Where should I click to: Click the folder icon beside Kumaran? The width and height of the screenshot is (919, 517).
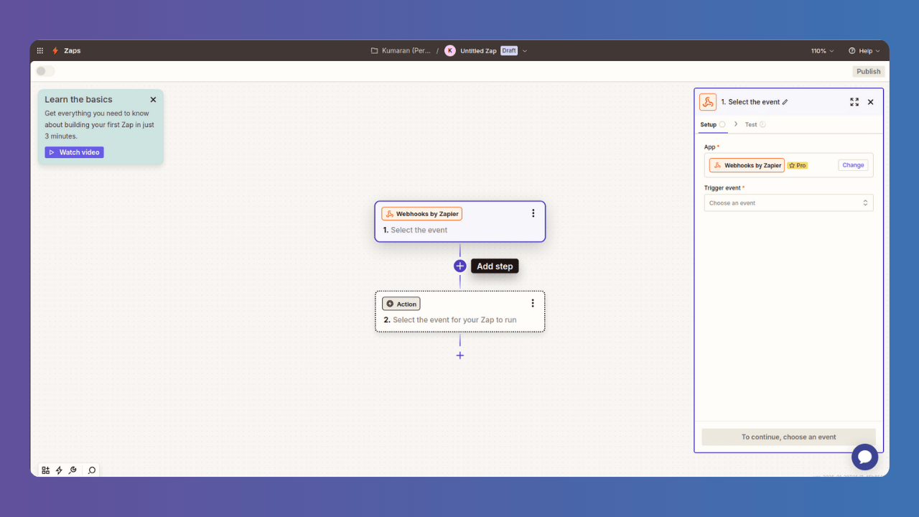374,51
